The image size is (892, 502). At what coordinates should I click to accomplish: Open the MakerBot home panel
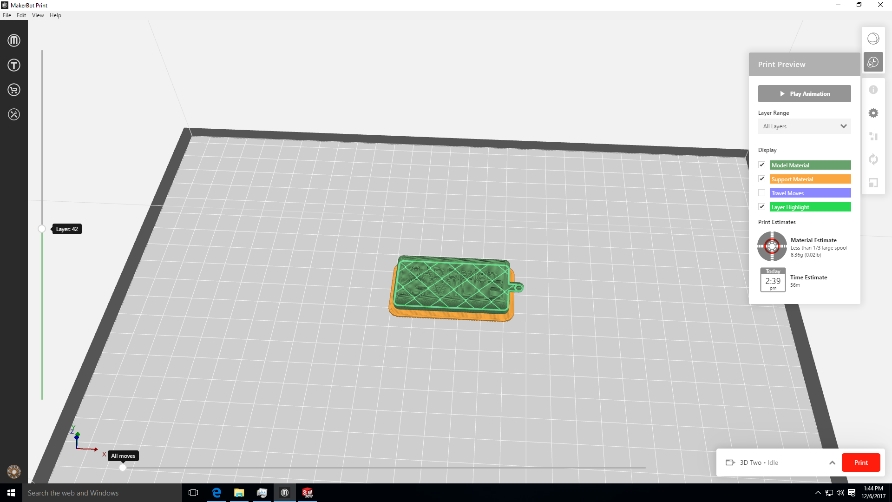click(x=14, y=40)
